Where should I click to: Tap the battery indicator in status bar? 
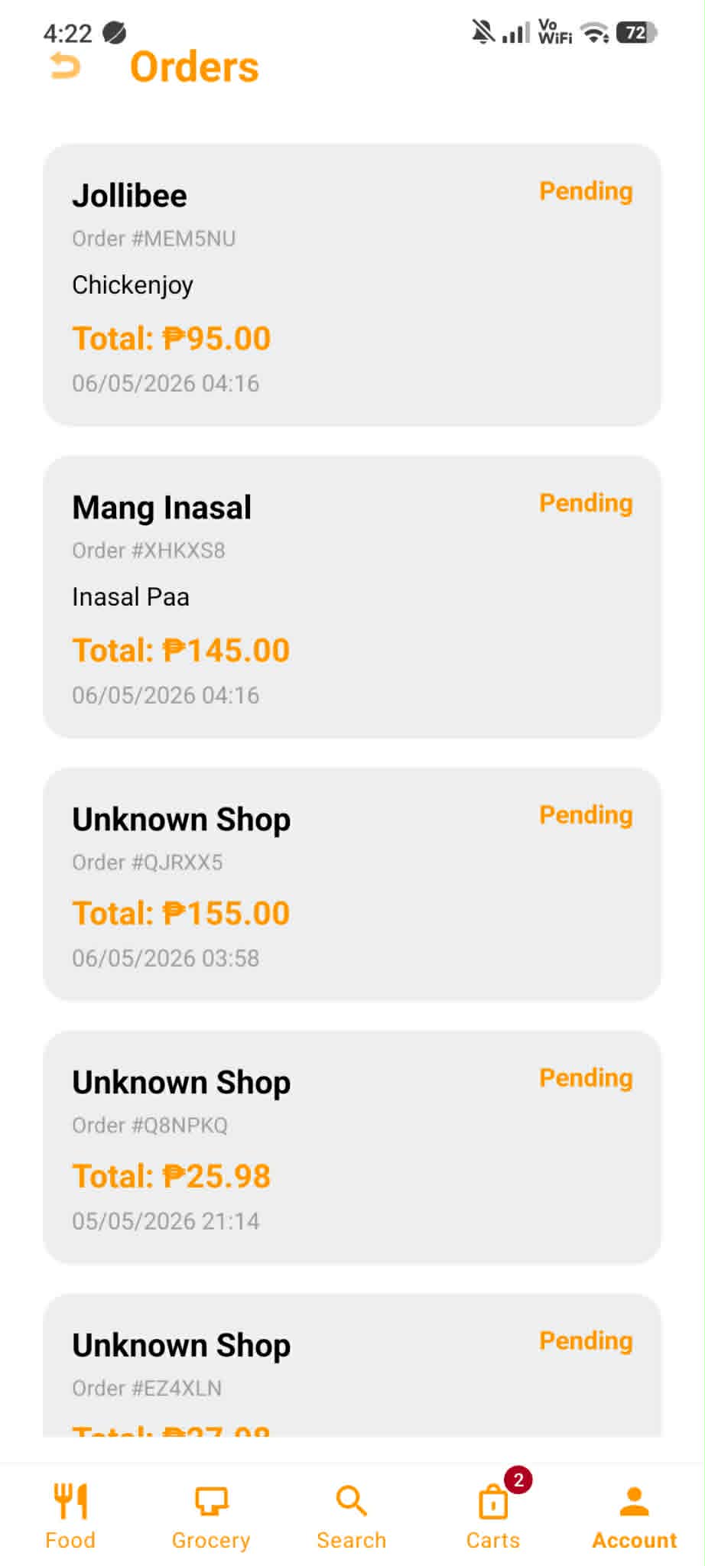point(636,32)
